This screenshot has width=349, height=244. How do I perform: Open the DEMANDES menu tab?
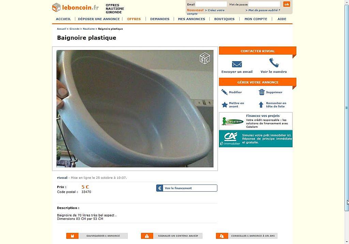(160, 19)
